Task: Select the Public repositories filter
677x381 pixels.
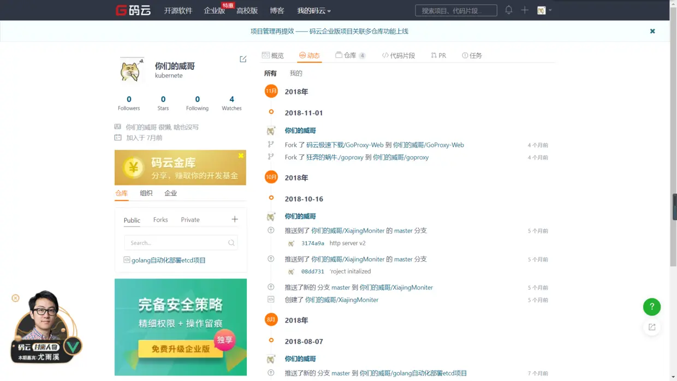Action: 132,220
